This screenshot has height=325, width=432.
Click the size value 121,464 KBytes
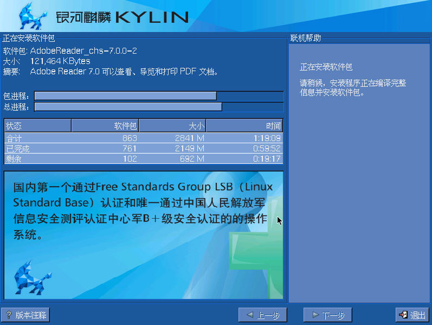pyautogui.click(x=60, y=61)
